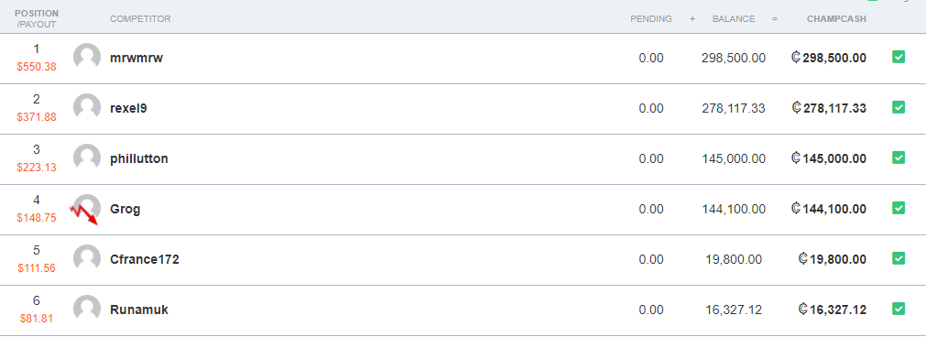926x337 pixels.
Task: Open Cfrance172's avatar icon
Action: [x=87, y=258]
